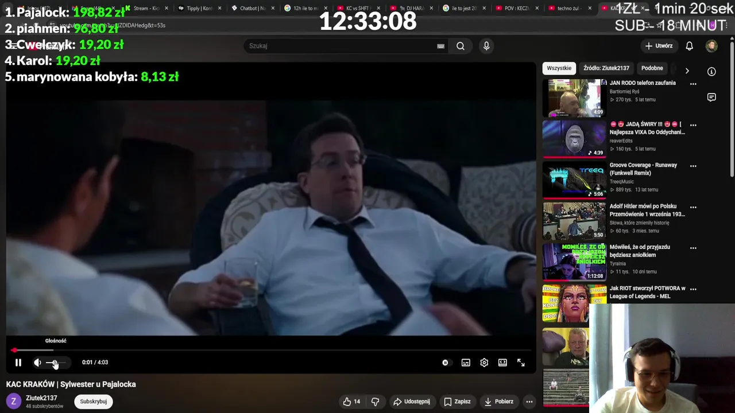Click the 48 subskrybentów count
Screen dimensions: 735x413
(x=44, y=406)
